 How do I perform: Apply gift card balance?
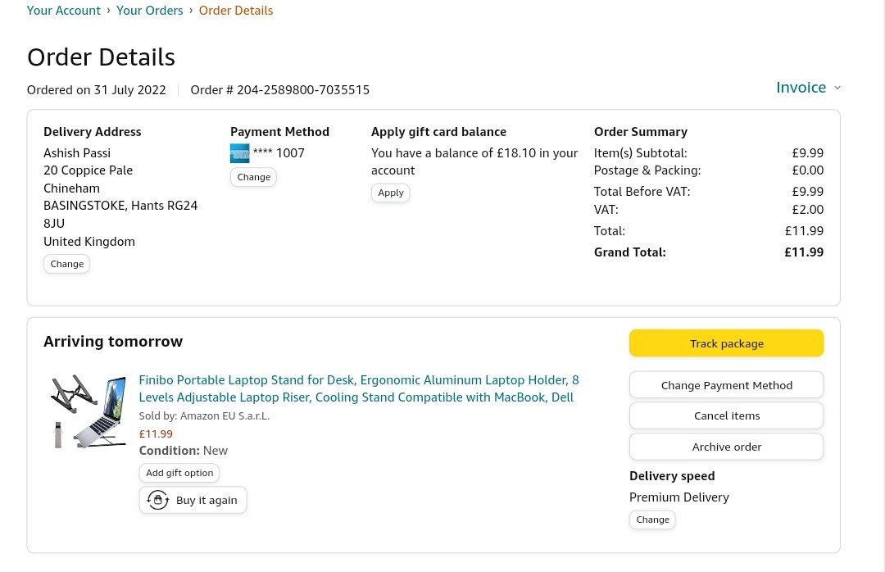pyautogui.click(x=390, y=193)
